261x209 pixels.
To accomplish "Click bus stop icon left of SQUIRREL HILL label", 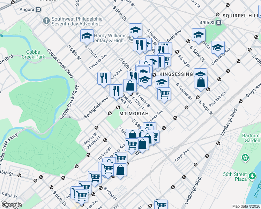I will tap(217, 14).
